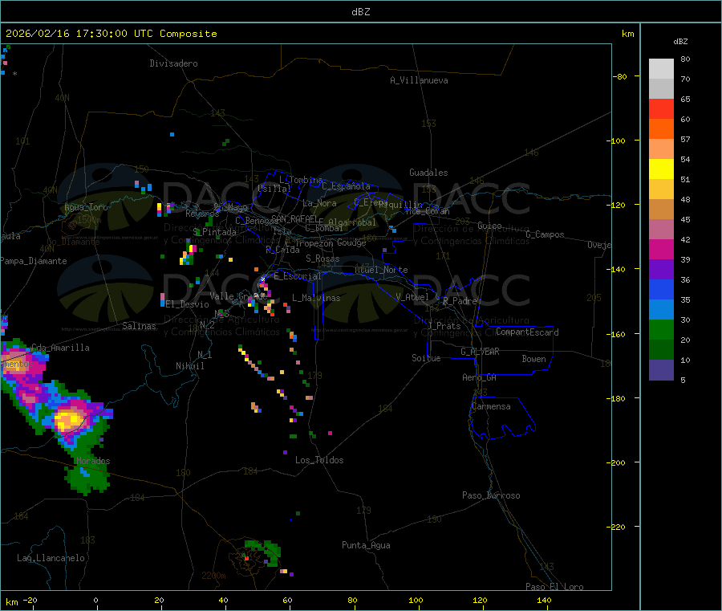Click the 'dBZ' title at top center
722x611 pixels.
click(360, 12)
